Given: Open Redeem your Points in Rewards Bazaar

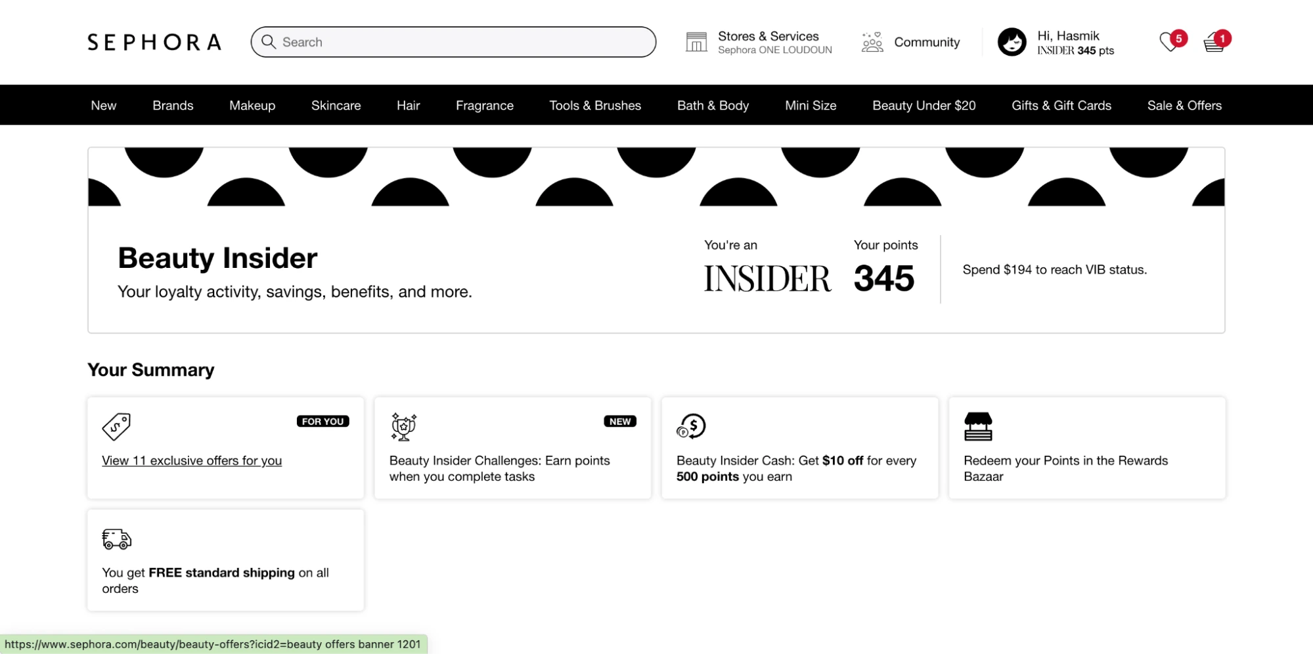Looking at the screenshot, I should pyautogui.click(x=1086, y=448).
